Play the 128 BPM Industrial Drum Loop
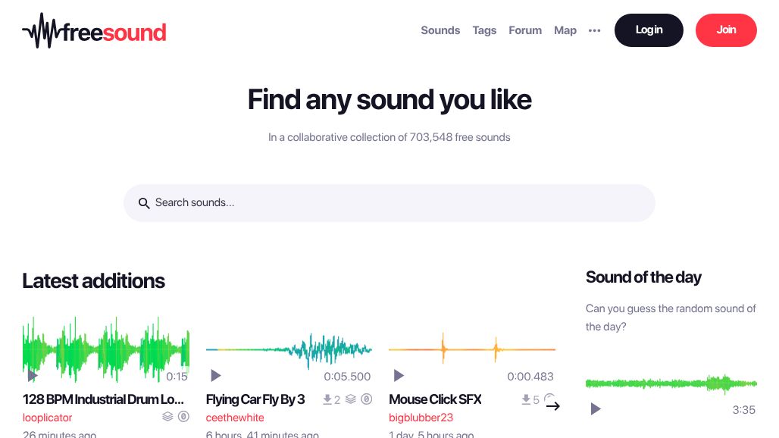This screenshot has height=438, width=779. click(x=33, y=376)
